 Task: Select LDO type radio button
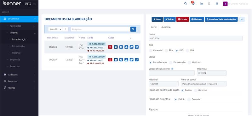177,50
